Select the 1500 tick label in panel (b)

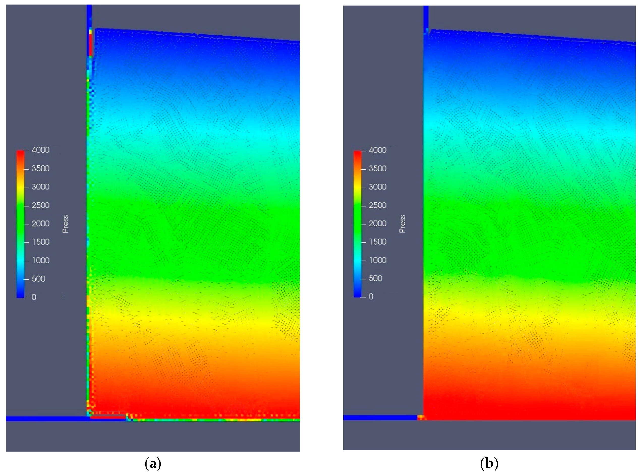click(x=377, y=242)
